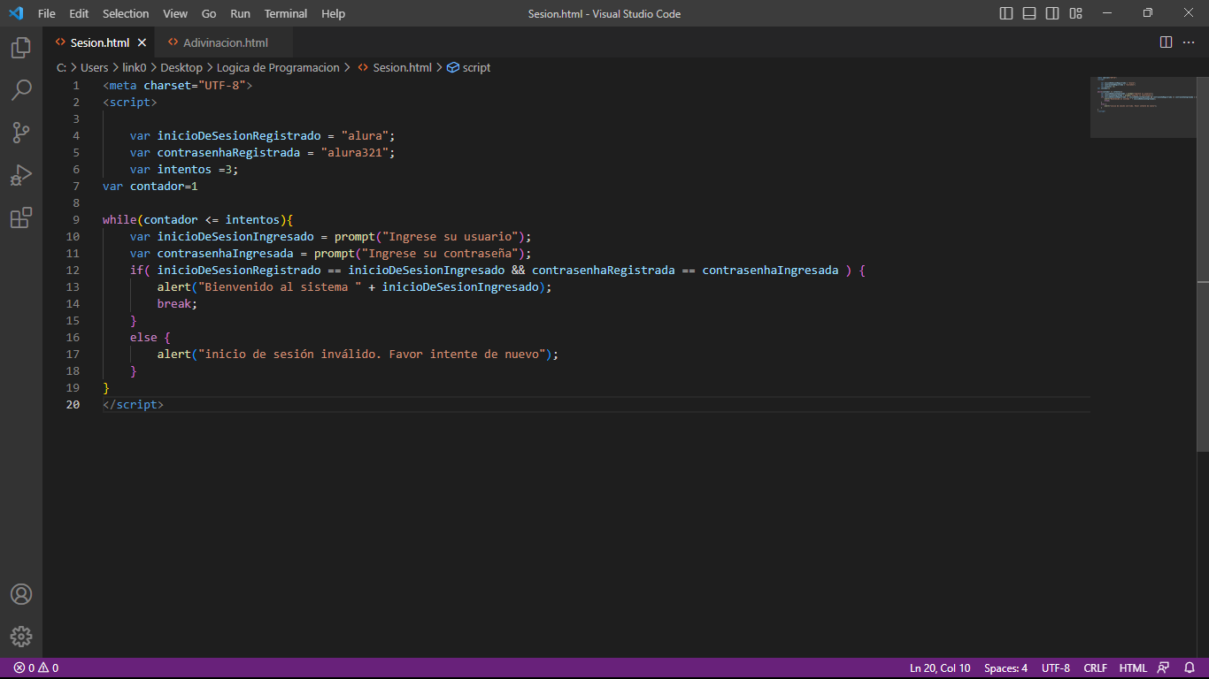
Task: Open editor More Actions ellipsis
Action: coord(1190,42)
